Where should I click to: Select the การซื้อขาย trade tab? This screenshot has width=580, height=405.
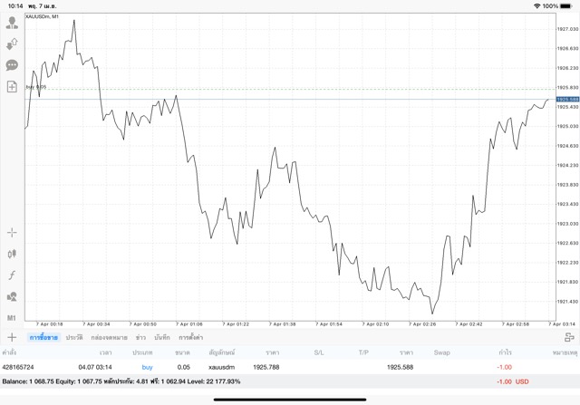coord(43,337)
